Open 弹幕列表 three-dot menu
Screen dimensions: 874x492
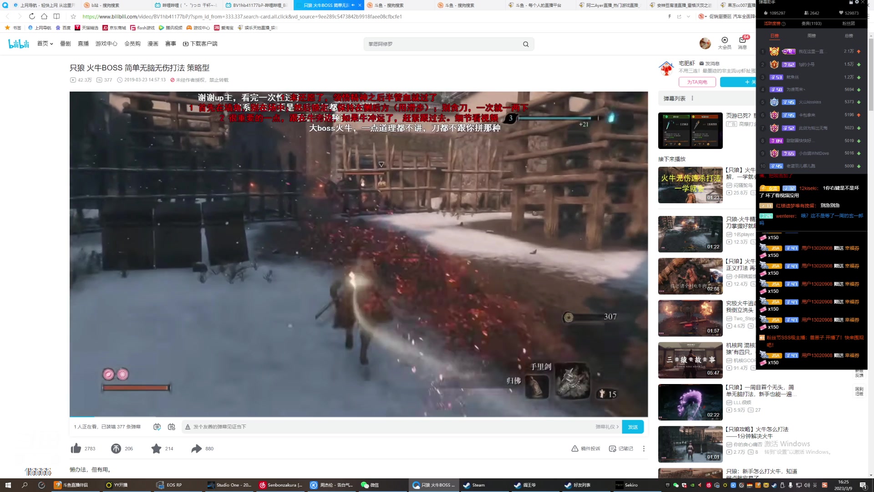(692, 98)
